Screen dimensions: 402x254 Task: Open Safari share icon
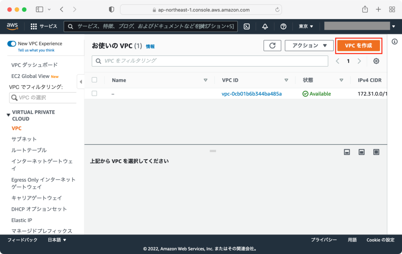point(365,9)
